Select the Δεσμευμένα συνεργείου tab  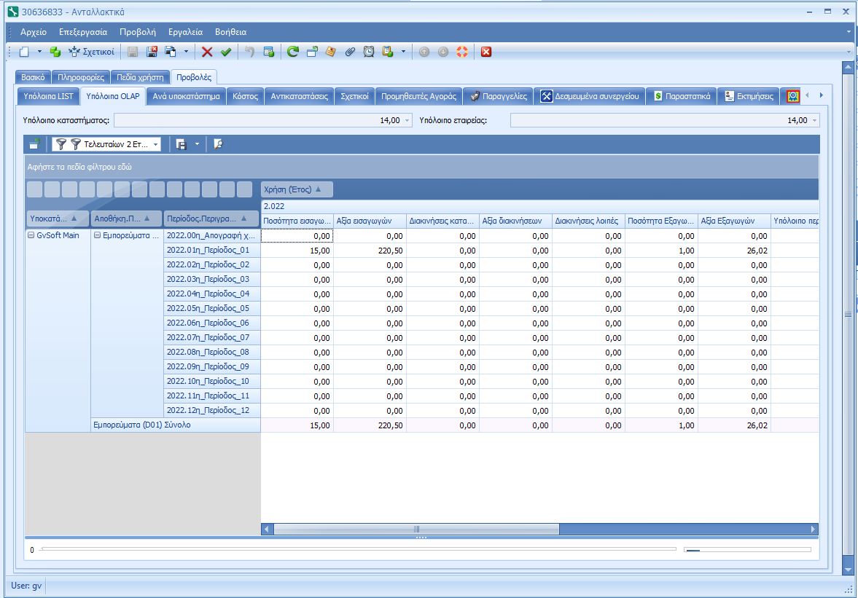[x=589, y=96]
